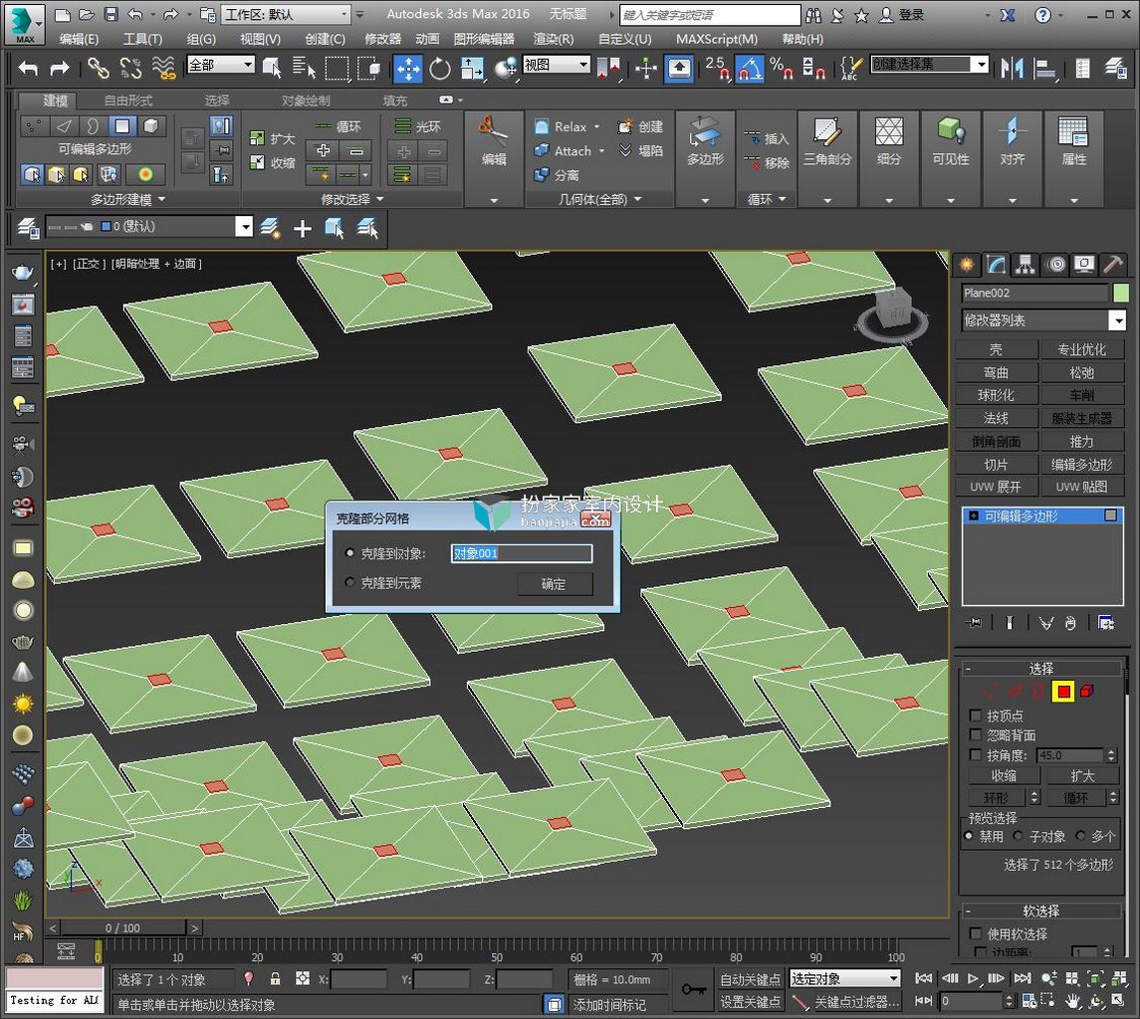Screen dimensions: 1140x1019
Task: Toggle the selection lock padlock icon
Action: pos(276,979)
